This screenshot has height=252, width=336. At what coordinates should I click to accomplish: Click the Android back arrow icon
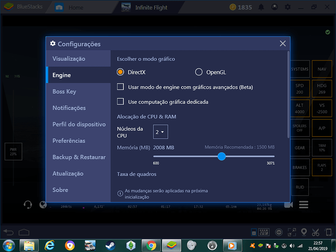coord(8,232)
